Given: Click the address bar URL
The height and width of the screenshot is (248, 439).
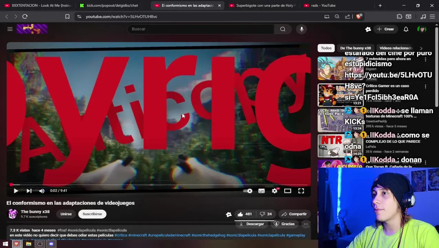Looking at the screenshot, I should pyautogui.click(x=122, y=16).
